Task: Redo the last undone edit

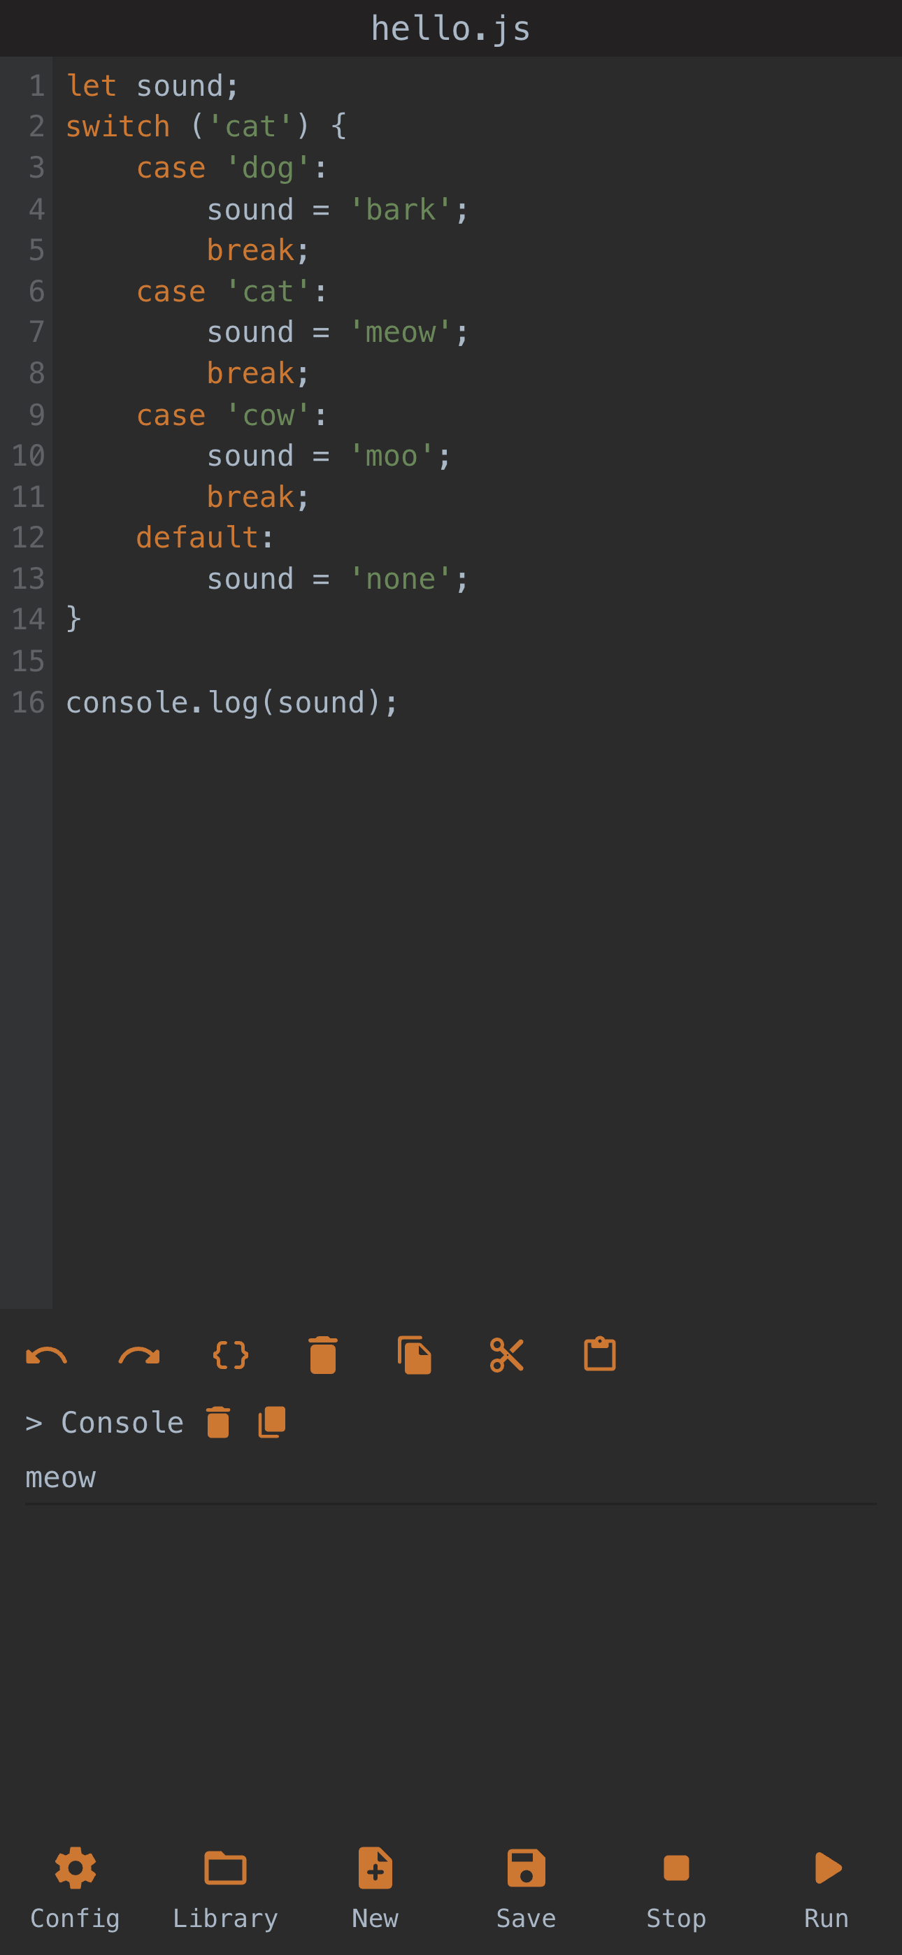Action: [x=139, y=1356]
